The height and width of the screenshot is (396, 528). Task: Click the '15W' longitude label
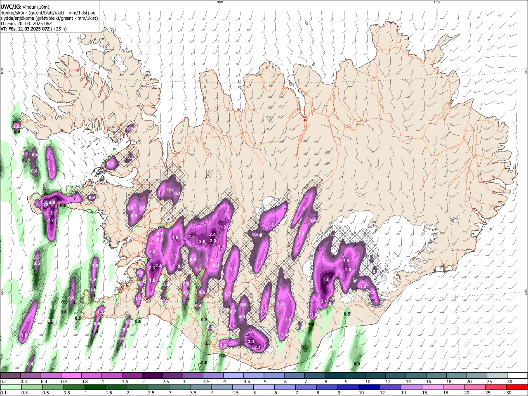click(x=436, y=2)
